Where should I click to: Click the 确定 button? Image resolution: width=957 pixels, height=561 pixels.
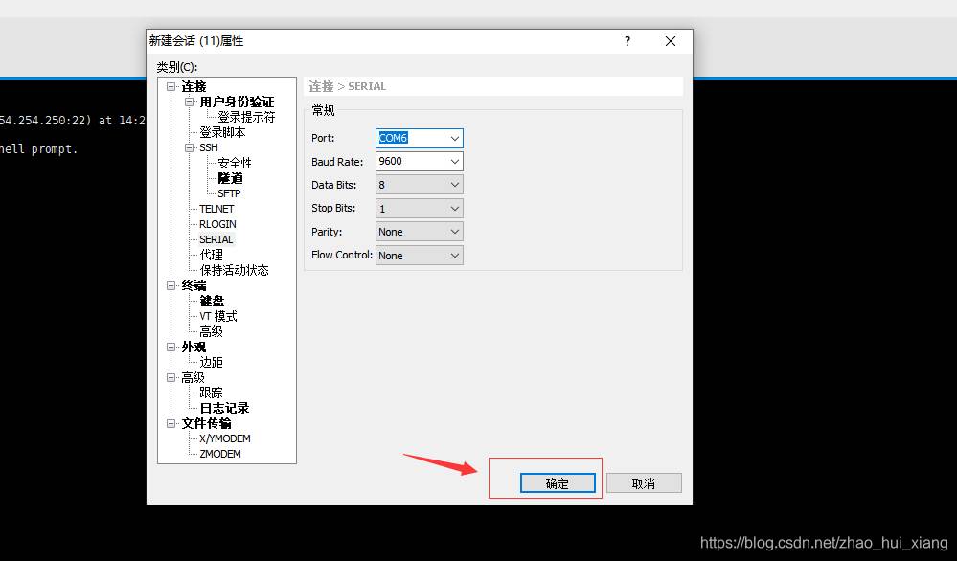click(558, 482)
